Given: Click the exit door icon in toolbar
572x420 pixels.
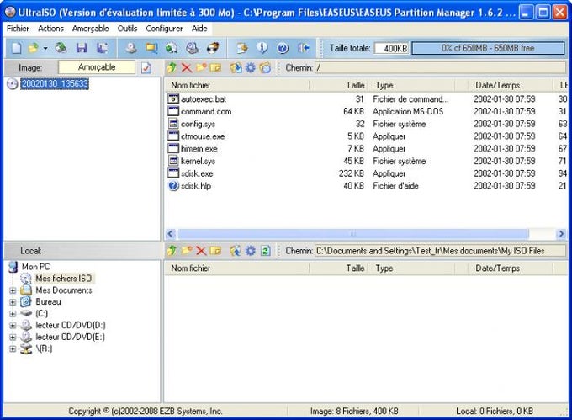Looking at the screenshot, I should (x=303, y=48).
